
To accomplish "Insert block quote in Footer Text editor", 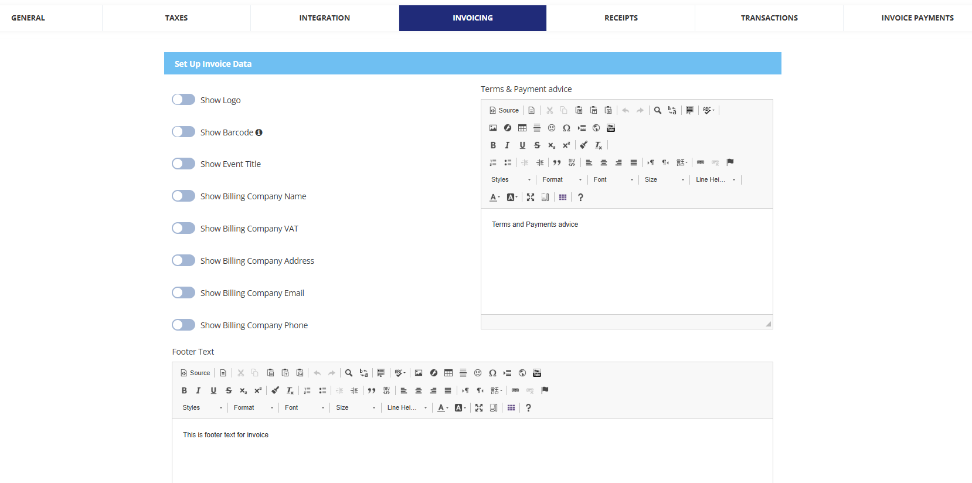I will point(371,390).
